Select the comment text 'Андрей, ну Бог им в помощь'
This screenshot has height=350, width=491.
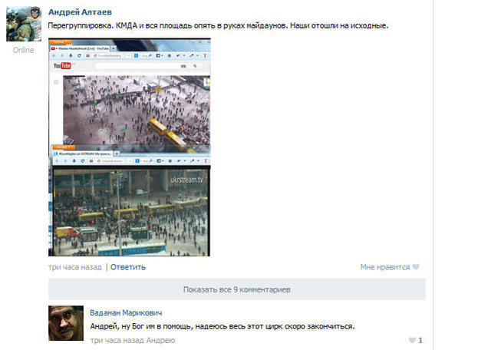[x=222, y=326]
